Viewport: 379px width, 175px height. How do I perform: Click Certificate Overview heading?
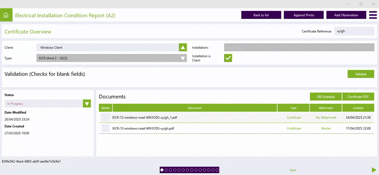click(x=28, y=32)
